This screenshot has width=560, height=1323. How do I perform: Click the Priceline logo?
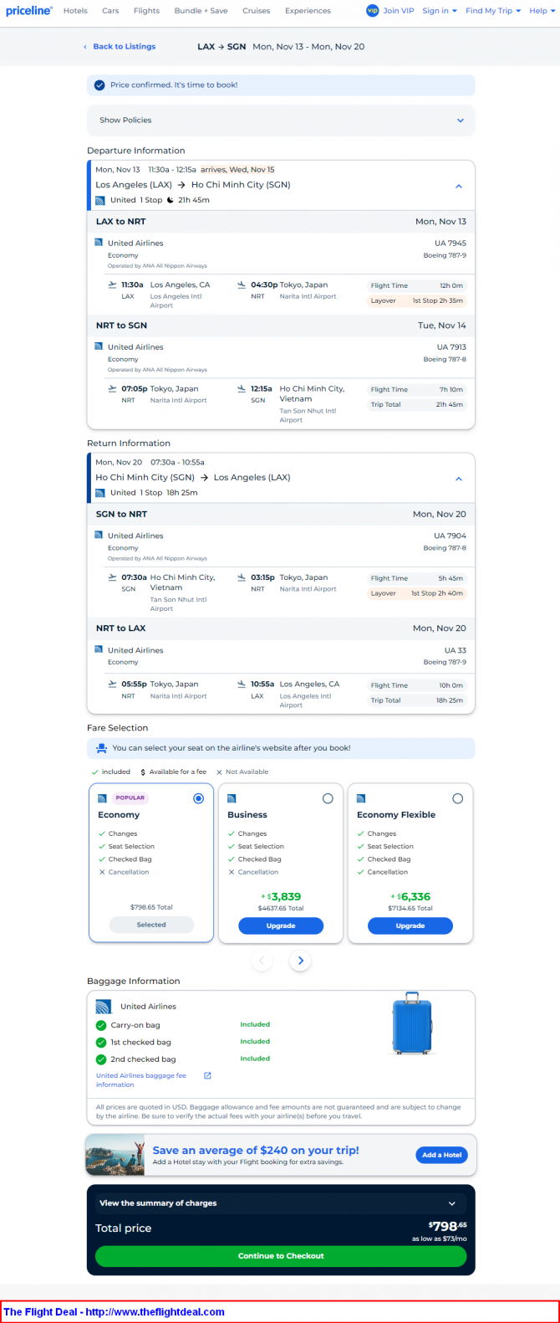click(x=28, y=11)
